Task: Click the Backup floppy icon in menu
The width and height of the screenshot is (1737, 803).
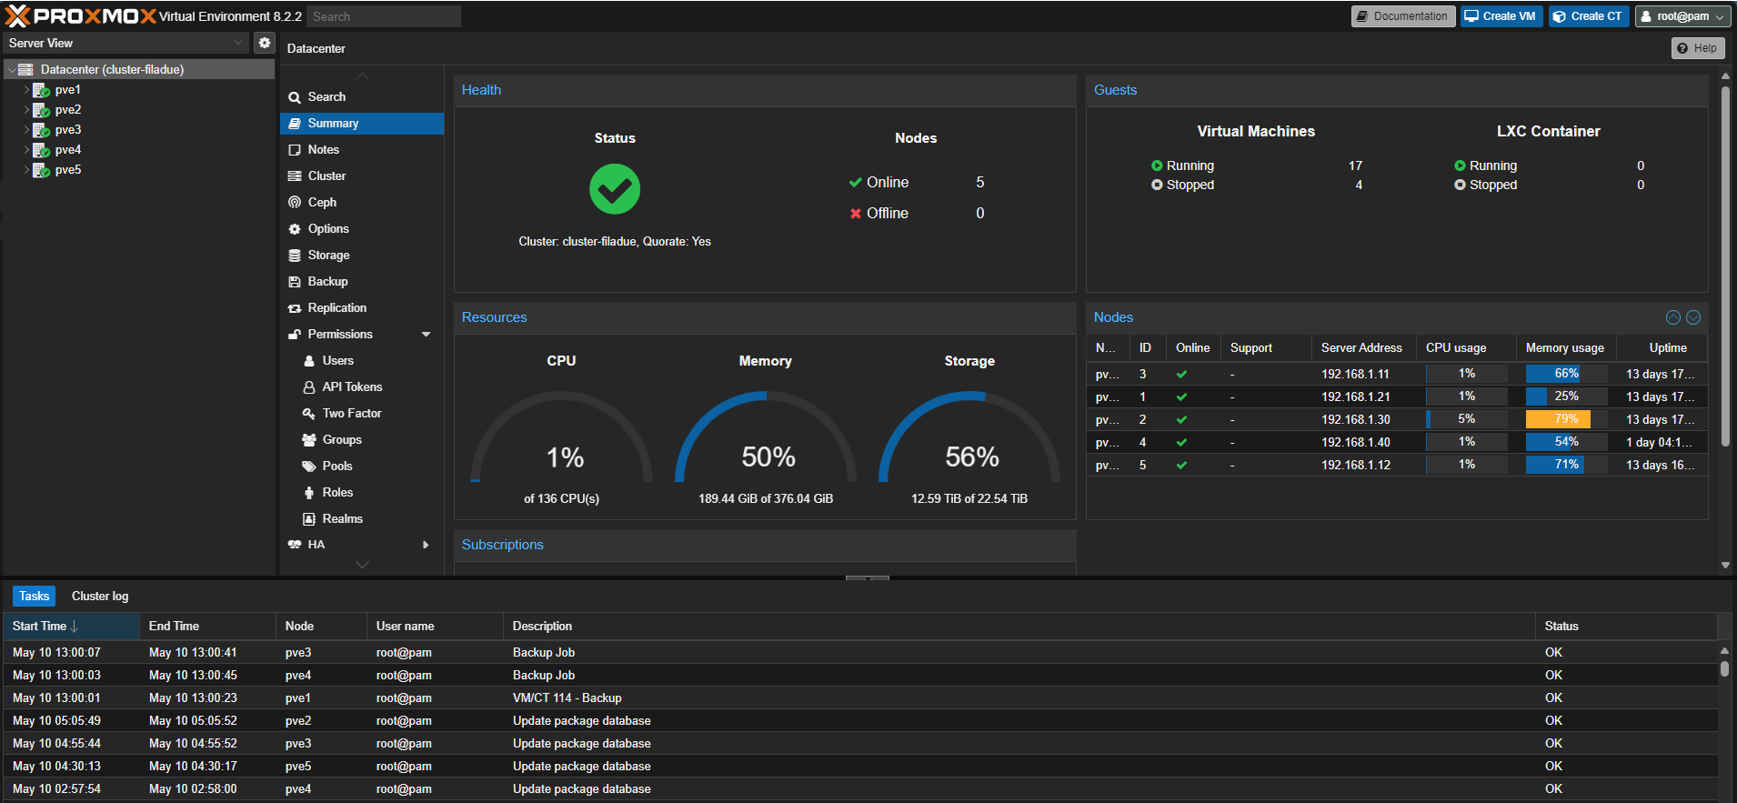Action: 295,282
